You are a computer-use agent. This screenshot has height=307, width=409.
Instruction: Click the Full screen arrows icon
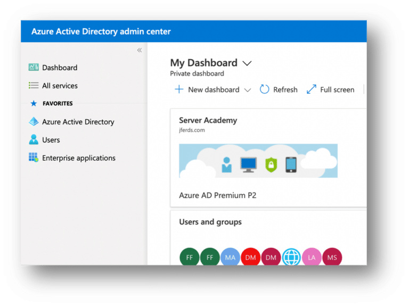point(312,90)
